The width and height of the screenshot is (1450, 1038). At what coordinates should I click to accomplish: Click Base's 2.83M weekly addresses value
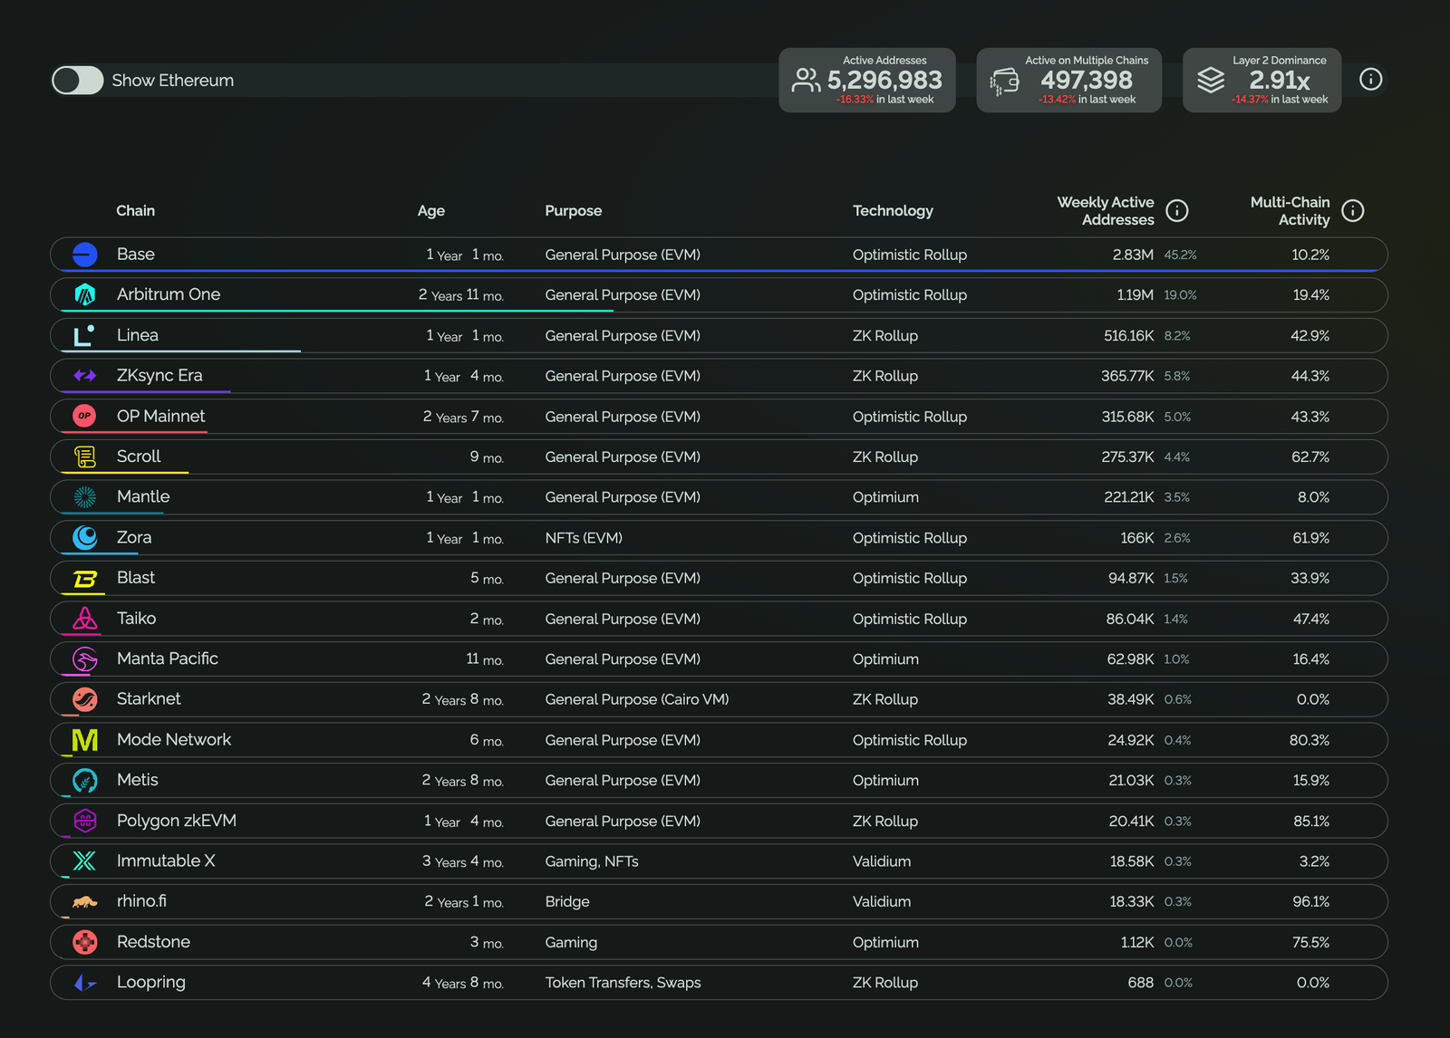(x=1133, y=255)
